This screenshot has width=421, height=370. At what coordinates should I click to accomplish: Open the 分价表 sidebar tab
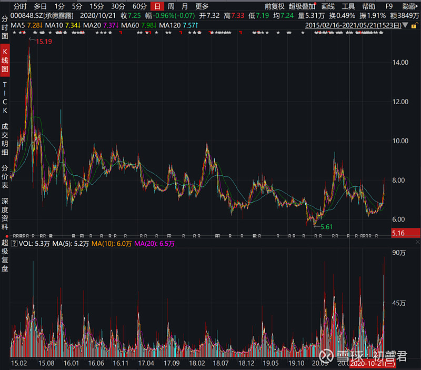tap(5, 176)
